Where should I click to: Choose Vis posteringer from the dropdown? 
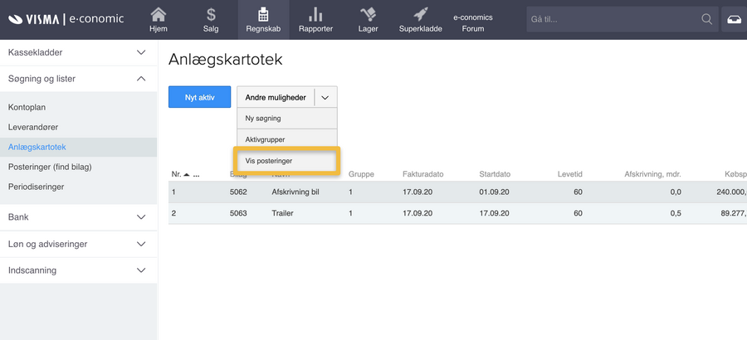pyautogui.click(x=269, y=161)
